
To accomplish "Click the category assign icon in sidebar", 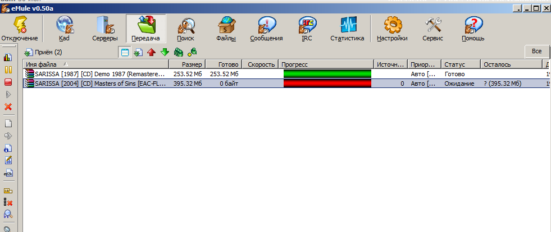I will [8, 191].
